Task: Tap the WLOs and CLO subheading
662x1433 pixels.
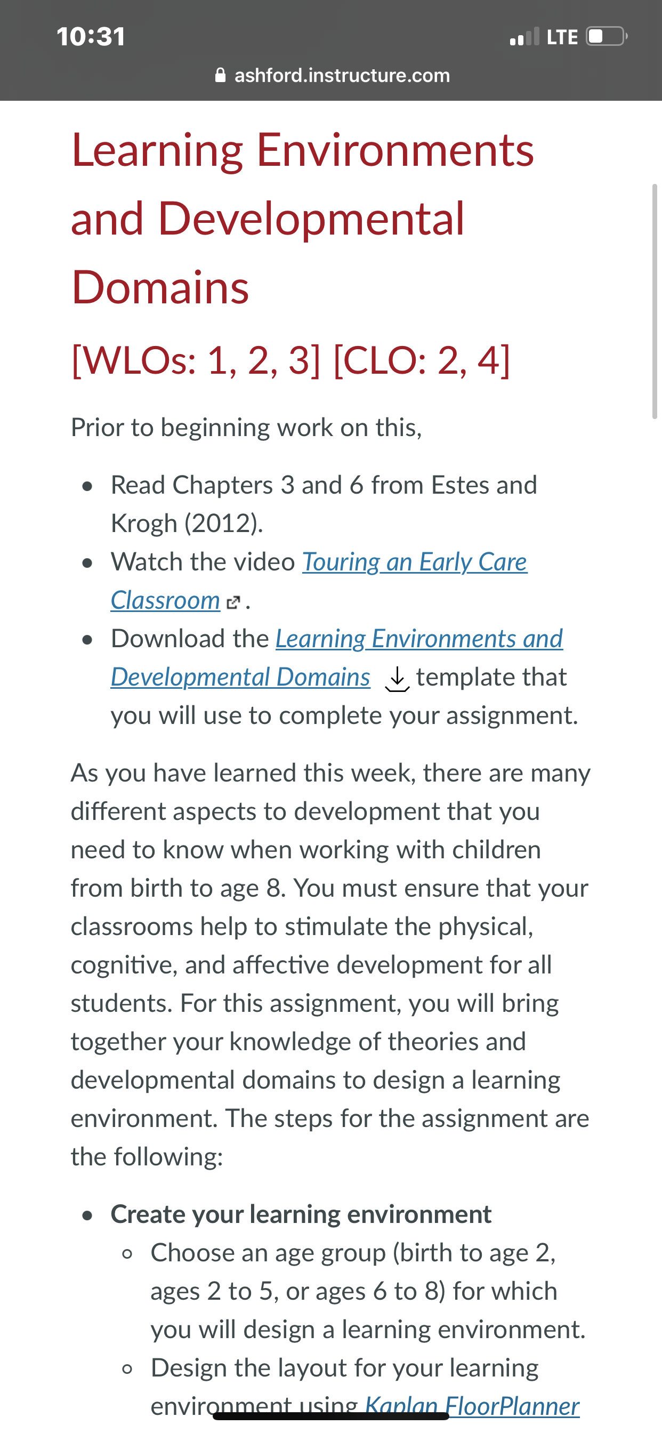Action: (290, 360)
